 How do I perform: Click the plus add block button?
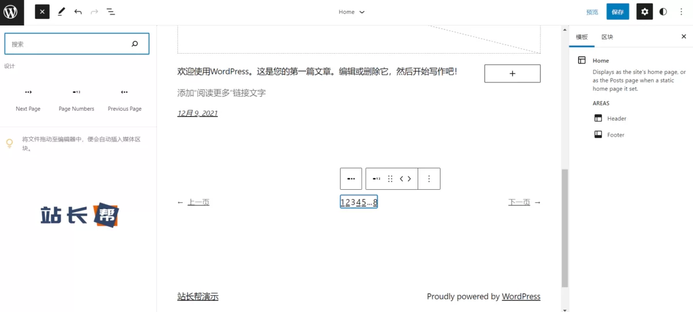512,74
